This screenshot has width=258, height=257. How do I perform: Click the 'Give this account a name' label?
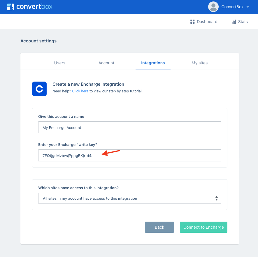(61, 117)
